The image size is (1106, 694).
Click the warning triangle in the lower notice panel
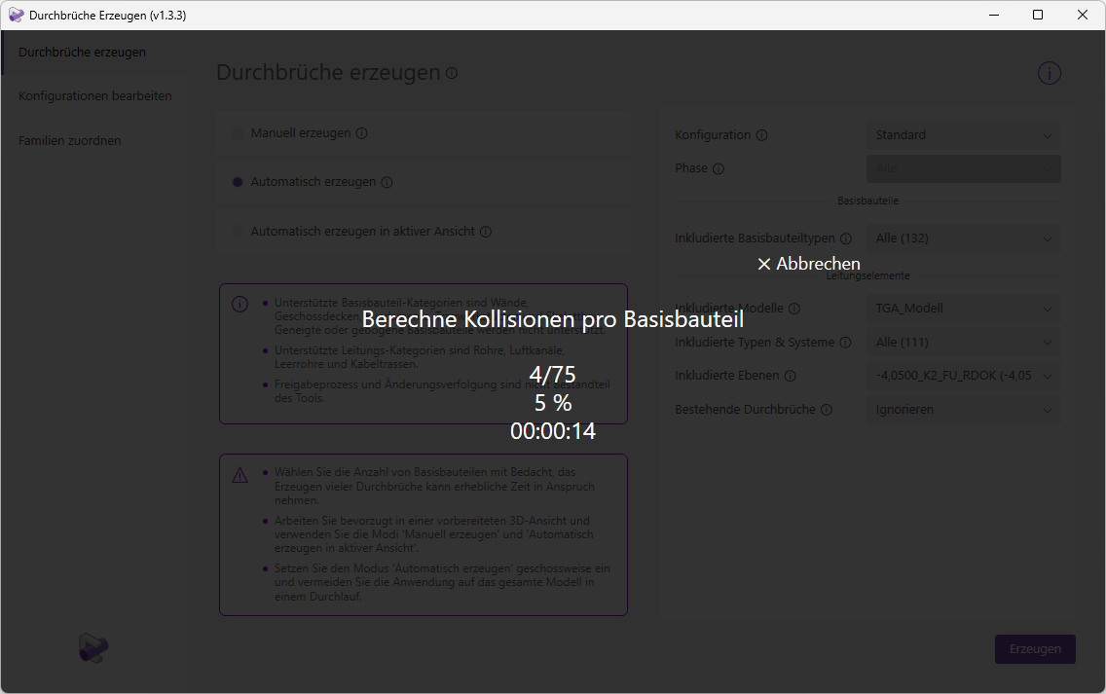(240, 474)
